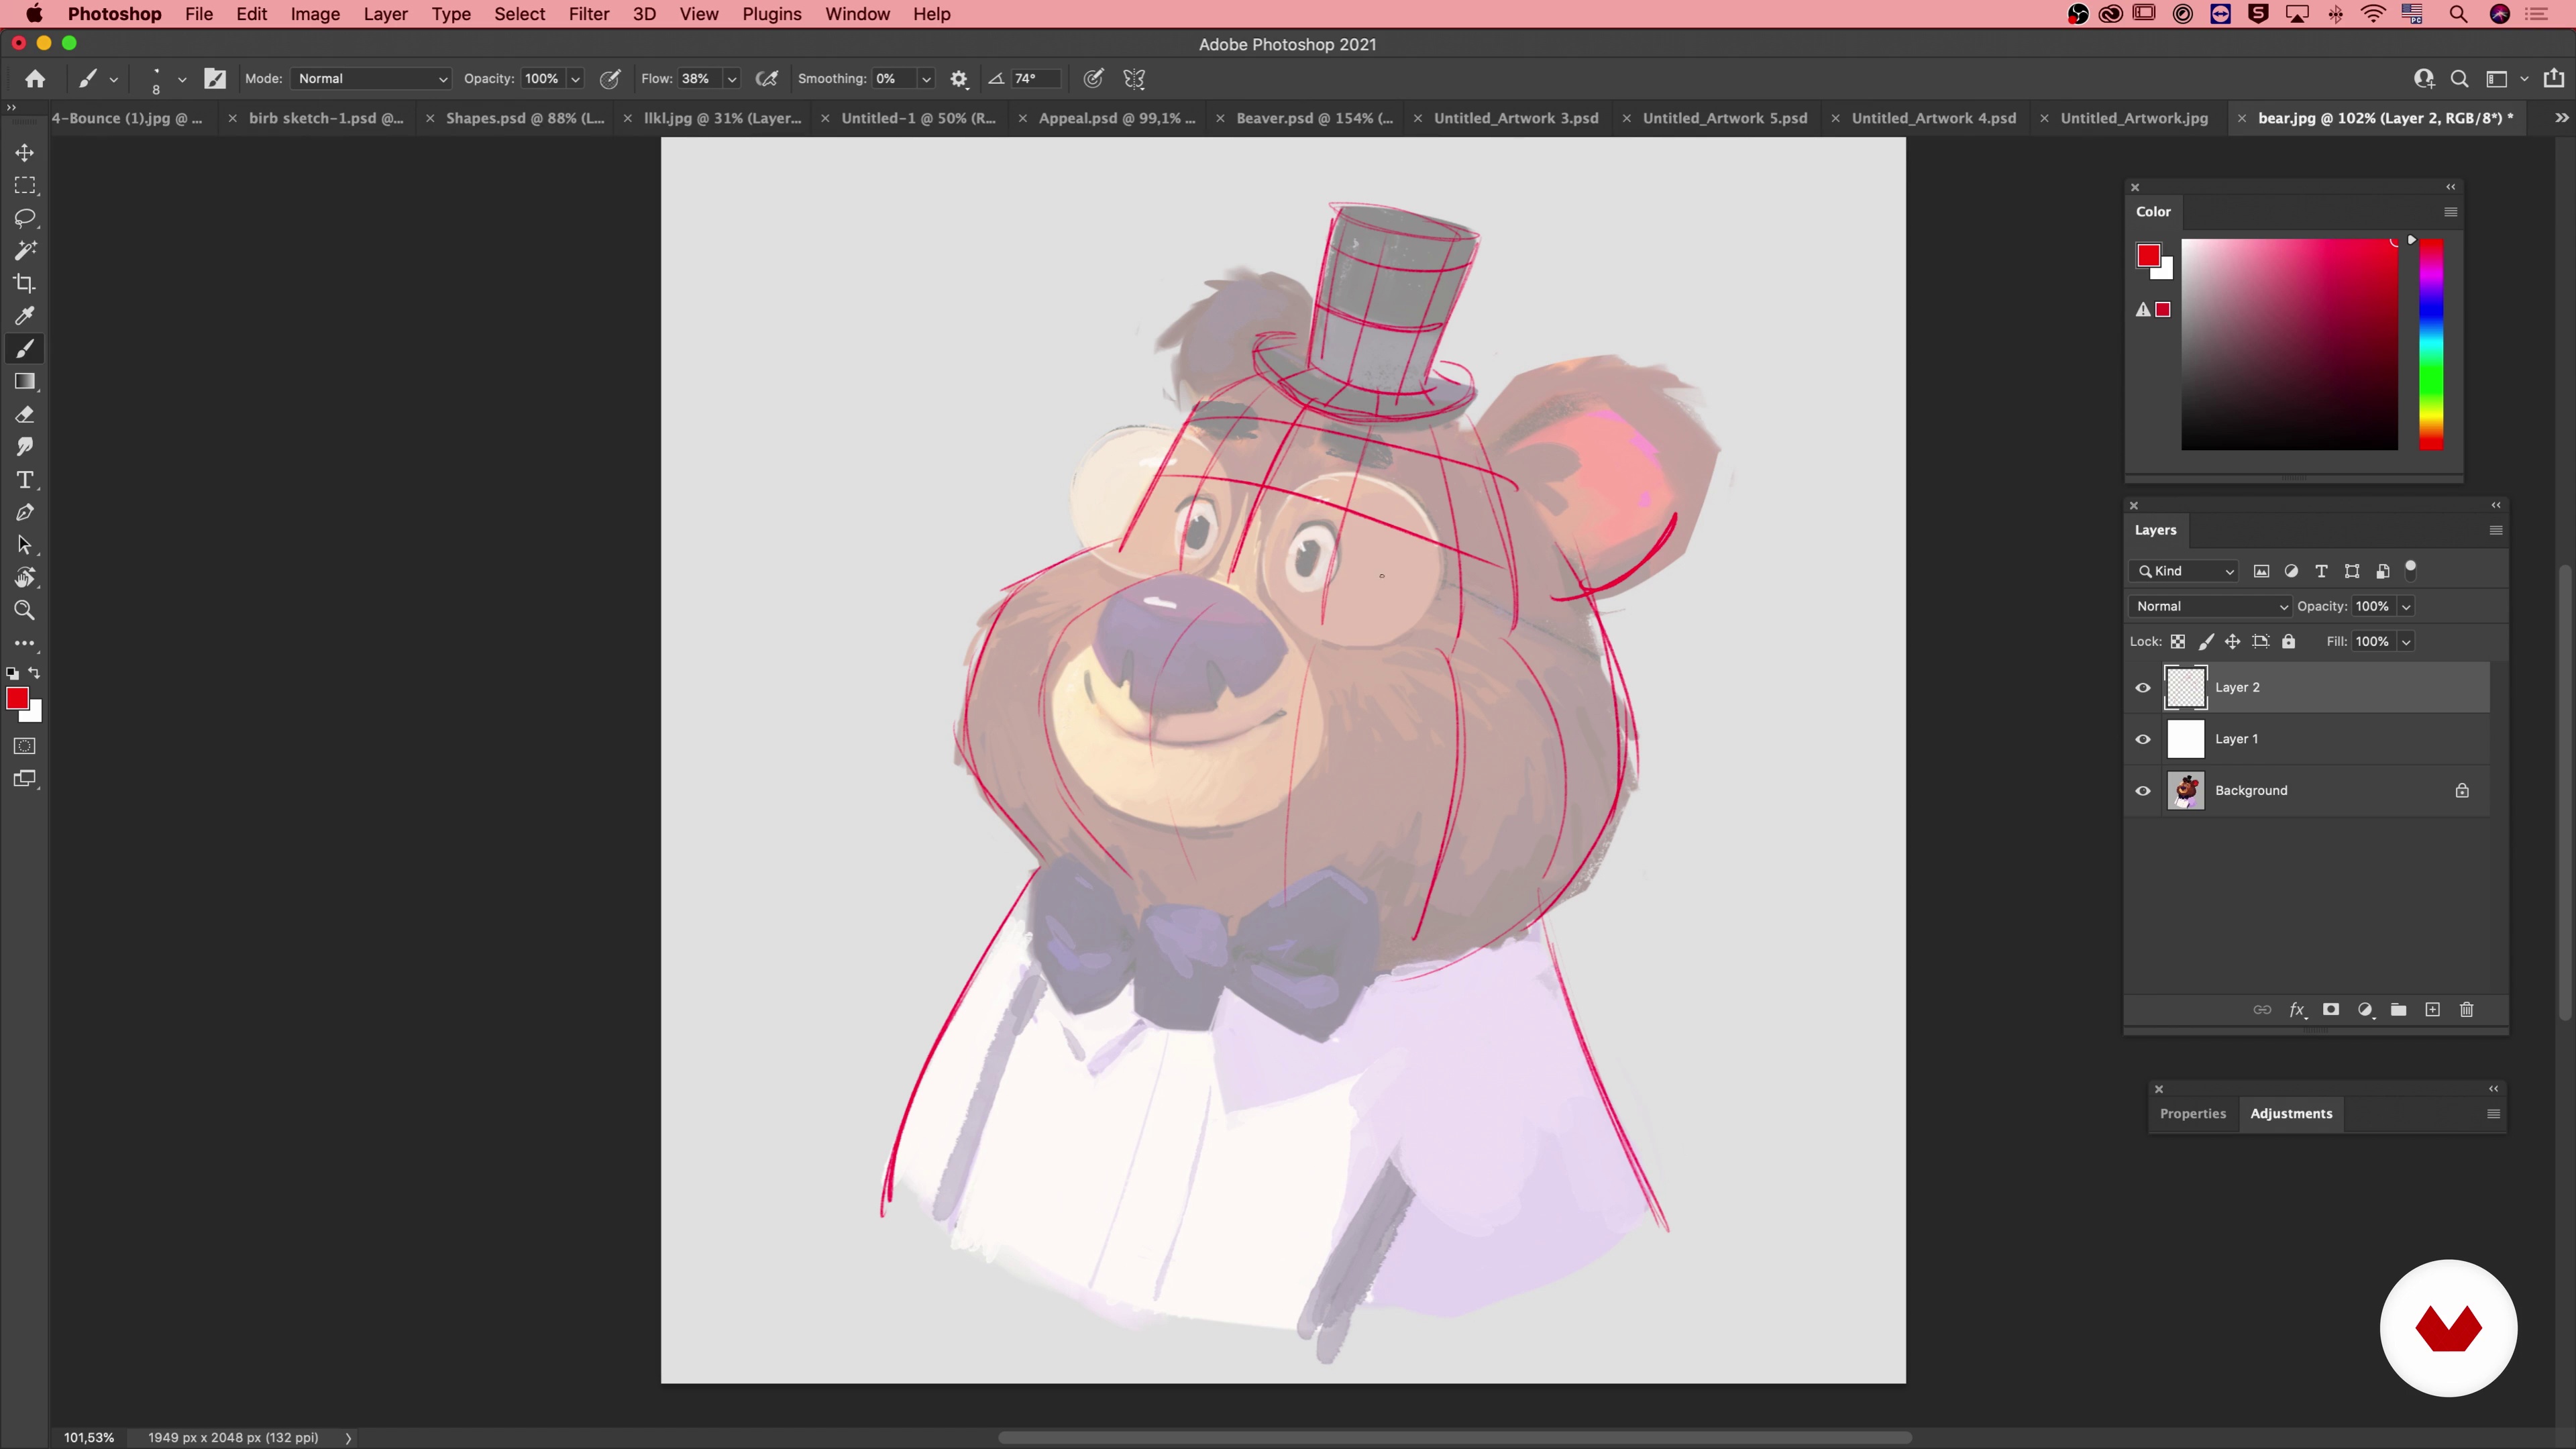The height and width of the screenshot is (1449, 2576).
Task: Create a new layer
Action: tap(2432, 1009)
